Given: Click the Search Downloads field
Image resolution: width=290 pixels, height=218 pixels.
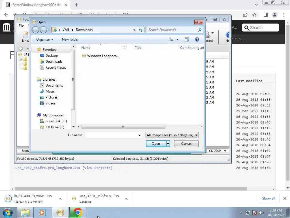Looking at the screenshot, I should [x=172, y=30].
